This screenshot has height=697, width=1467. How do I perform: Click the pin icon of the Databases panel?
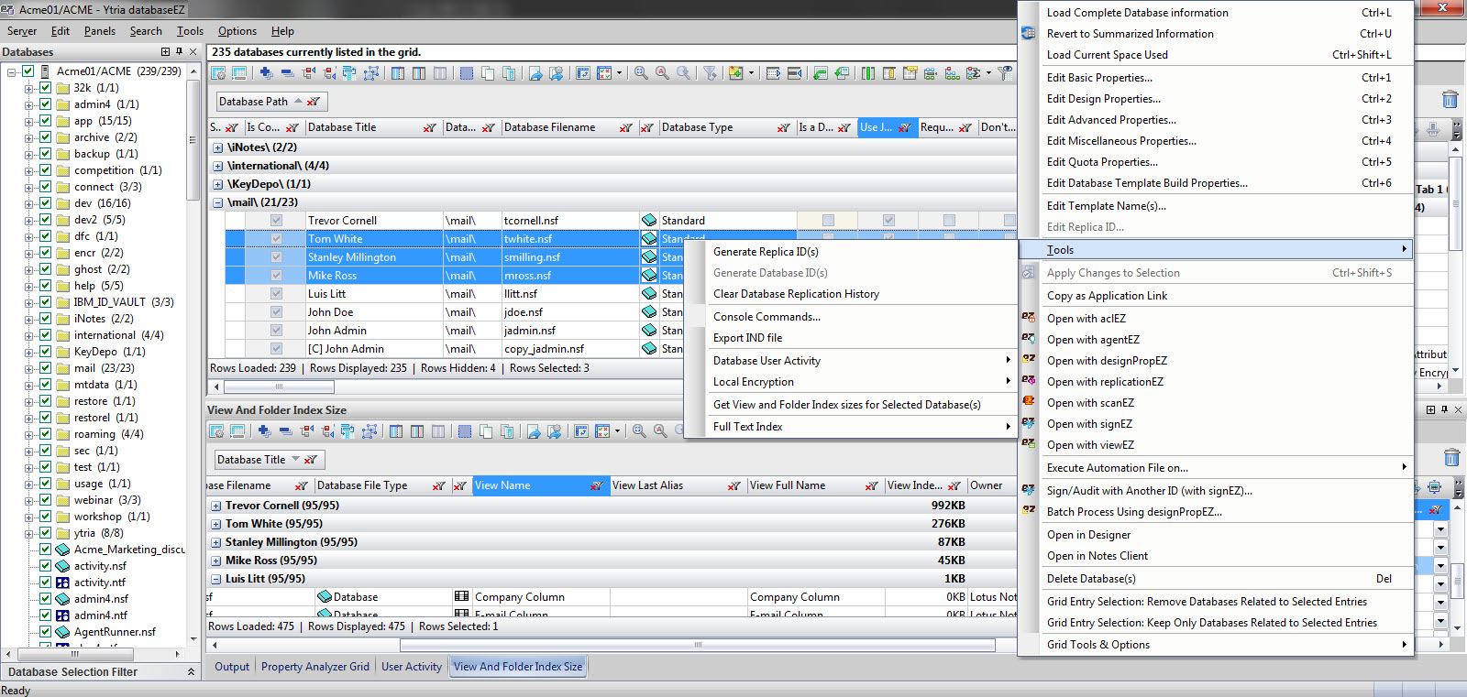tap(179, 51)
